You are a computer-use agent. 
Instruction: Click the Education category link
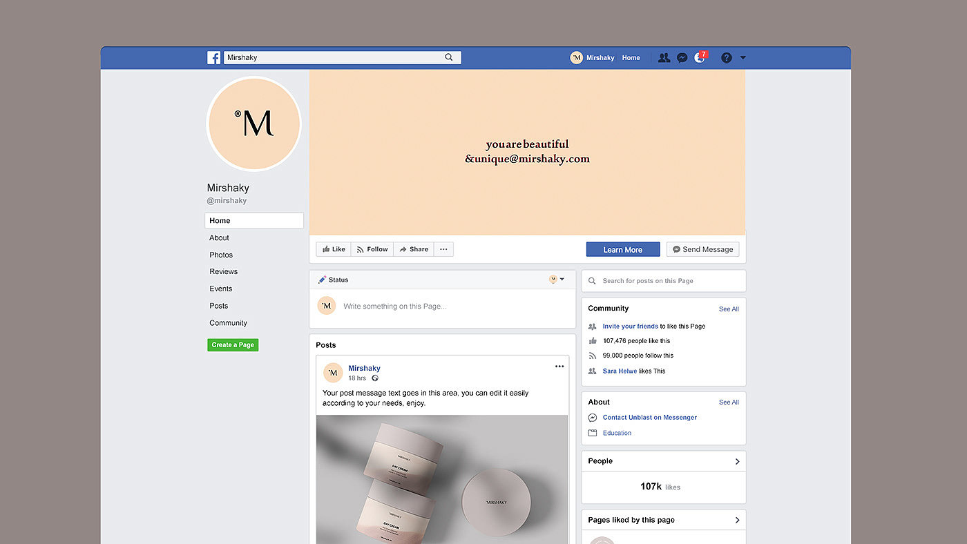click(617, 434)
